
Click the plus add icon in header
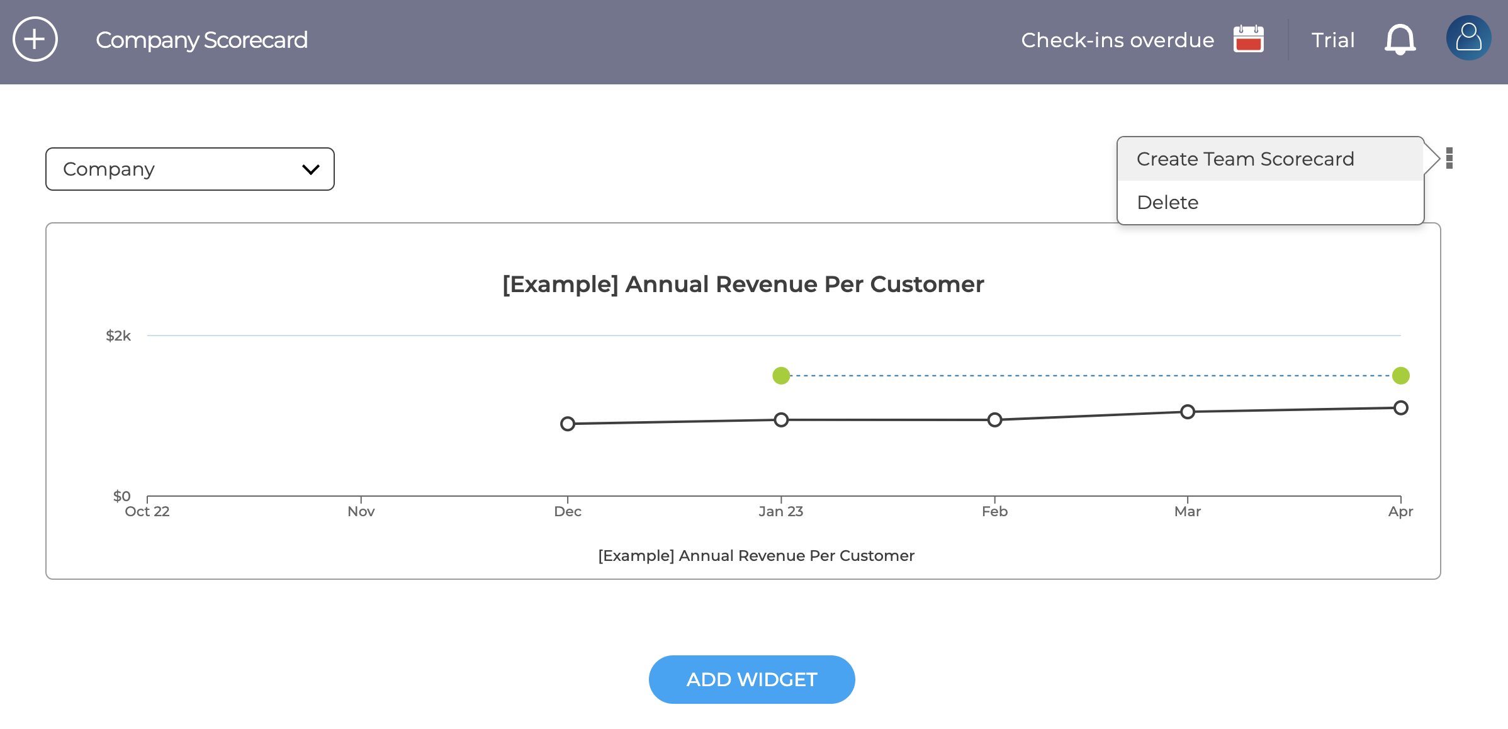point(35,39)
